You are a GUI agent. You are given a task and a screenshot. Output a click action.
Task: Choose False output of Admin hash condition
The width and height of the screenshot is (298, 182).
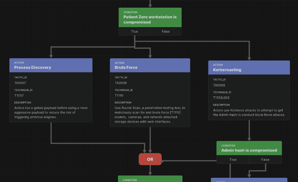point(265,160)
